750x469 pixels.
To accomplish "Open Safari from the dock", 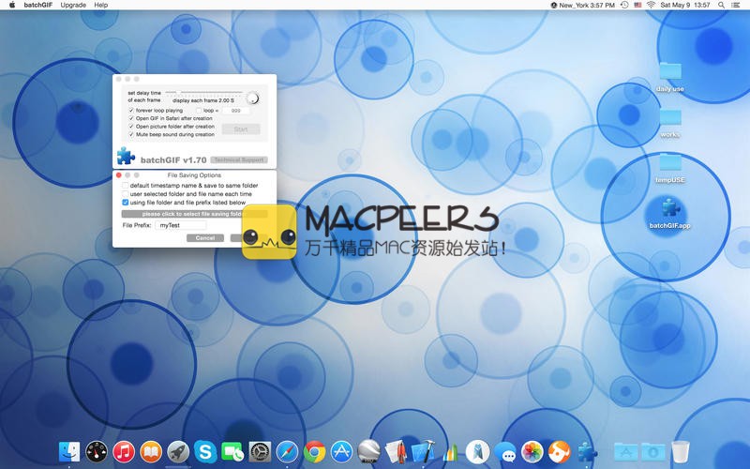I will coord(287,451).
